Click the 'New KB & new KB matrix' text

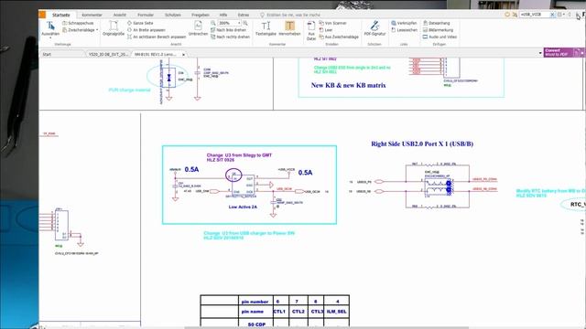348,85
